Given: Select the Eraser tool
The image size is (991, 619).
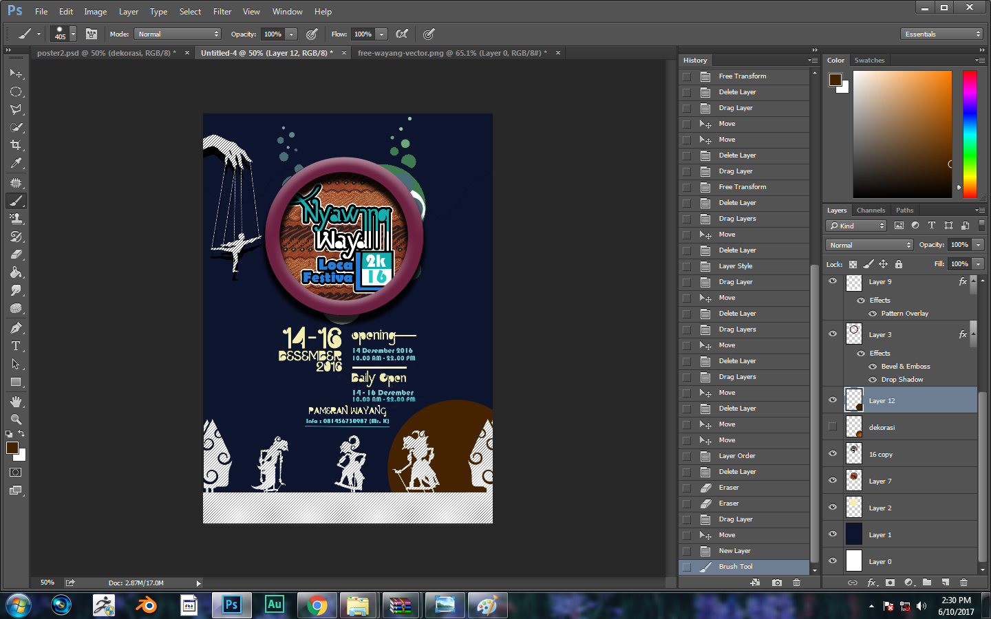Looking at the screenshot, I should point(17,254).
